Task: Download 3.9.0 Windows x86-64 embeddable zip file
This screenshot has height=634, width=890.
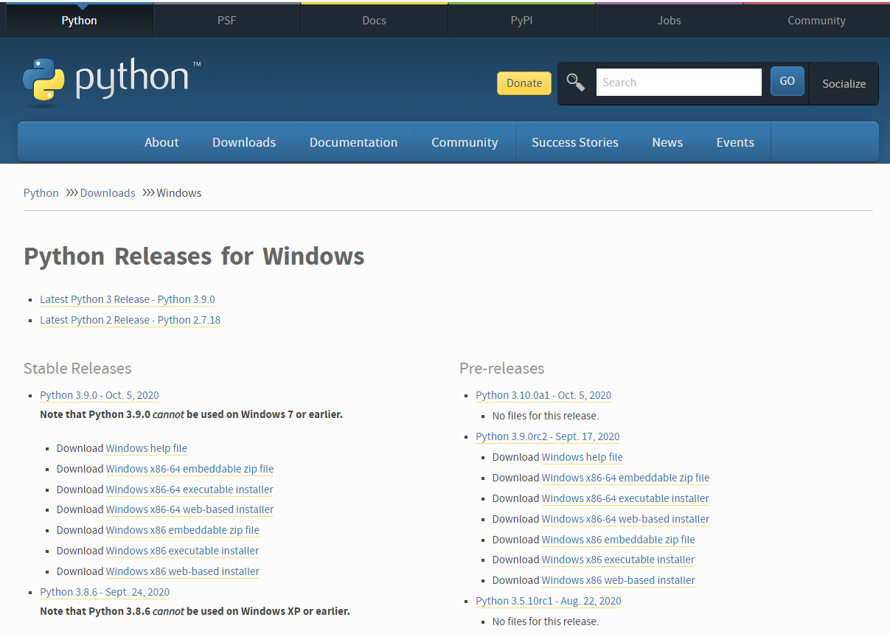Action: click(190, 469)
